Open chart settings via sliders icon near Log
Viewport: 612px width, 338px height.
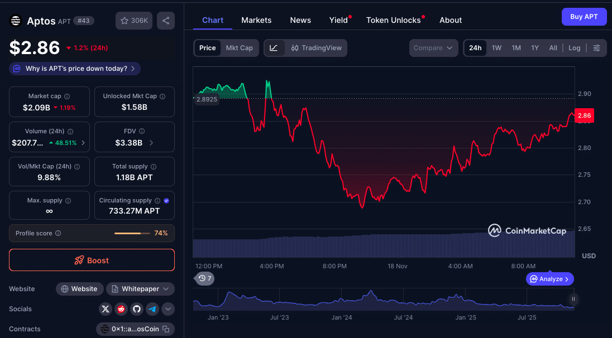coord(597,48)
